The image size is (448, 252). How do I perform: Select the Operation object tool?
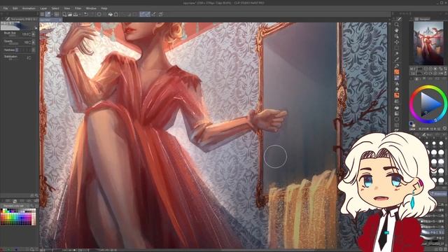(397, 36)
